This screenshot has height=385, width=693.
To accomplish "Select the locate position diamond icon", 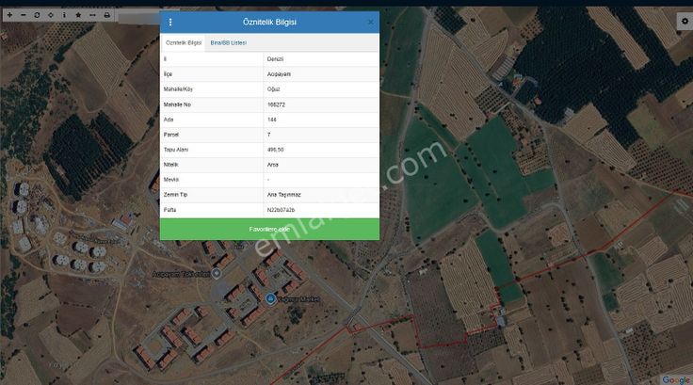I will pos(51,15).
